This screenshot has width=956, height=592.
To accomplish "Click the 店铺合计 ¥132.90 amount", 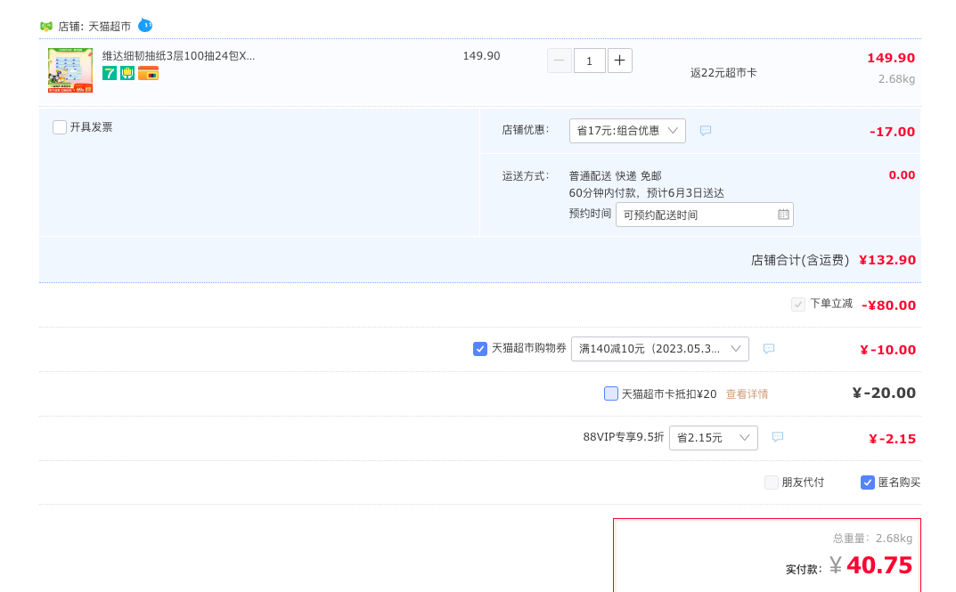I will pos(887,260).
